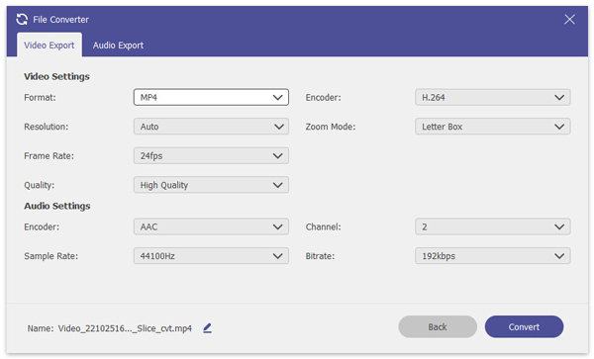Click the Sample Rate label

point(50,256)
